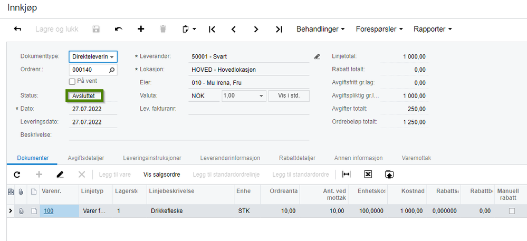This screenshot has height=241, width=527.
Task: Open item number 100 link
Action: pos(49,211)
